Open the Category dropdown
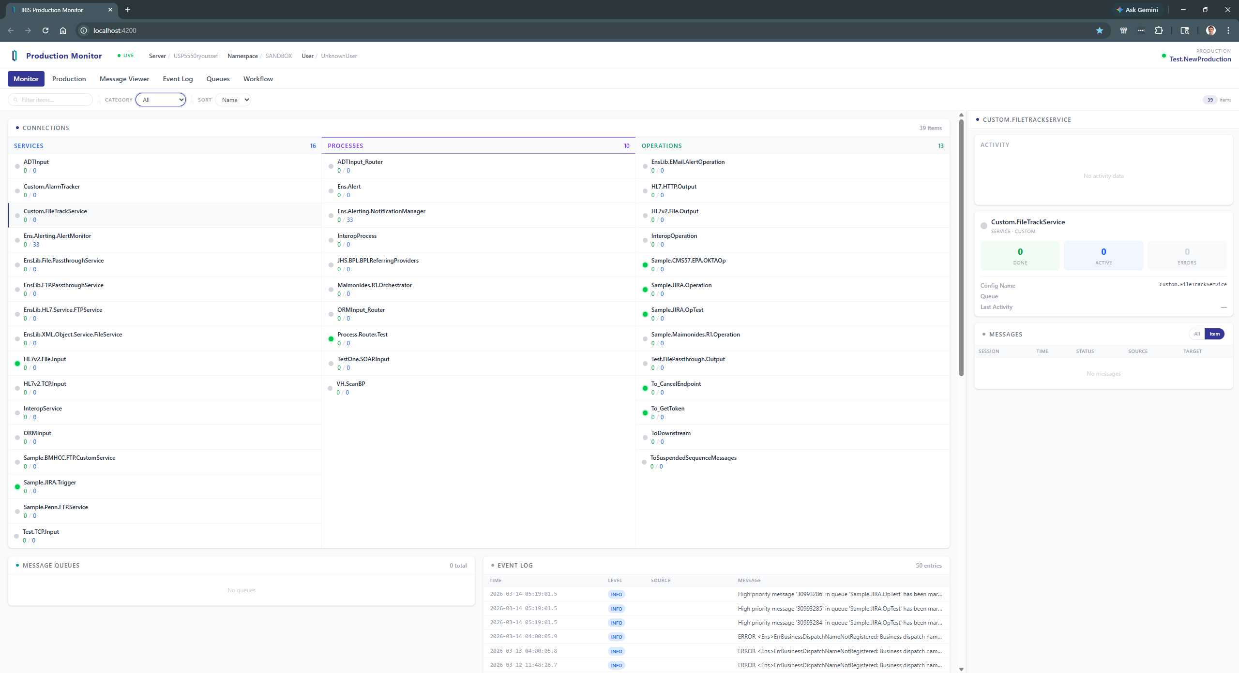This screenshot has height=673, width=1239. coord(161,100)
